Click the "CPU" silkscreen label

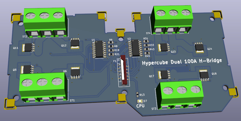coord(140,106)
